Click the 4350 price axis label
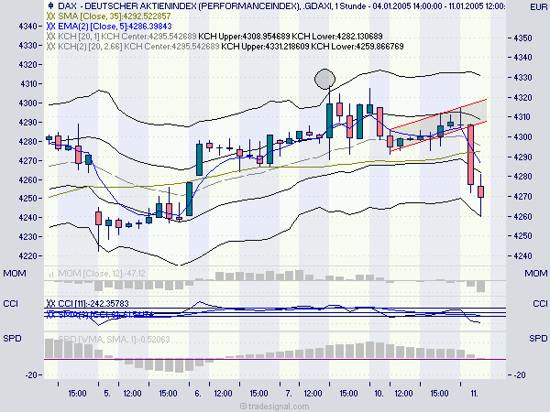The image size is (550, 412). 522,38
